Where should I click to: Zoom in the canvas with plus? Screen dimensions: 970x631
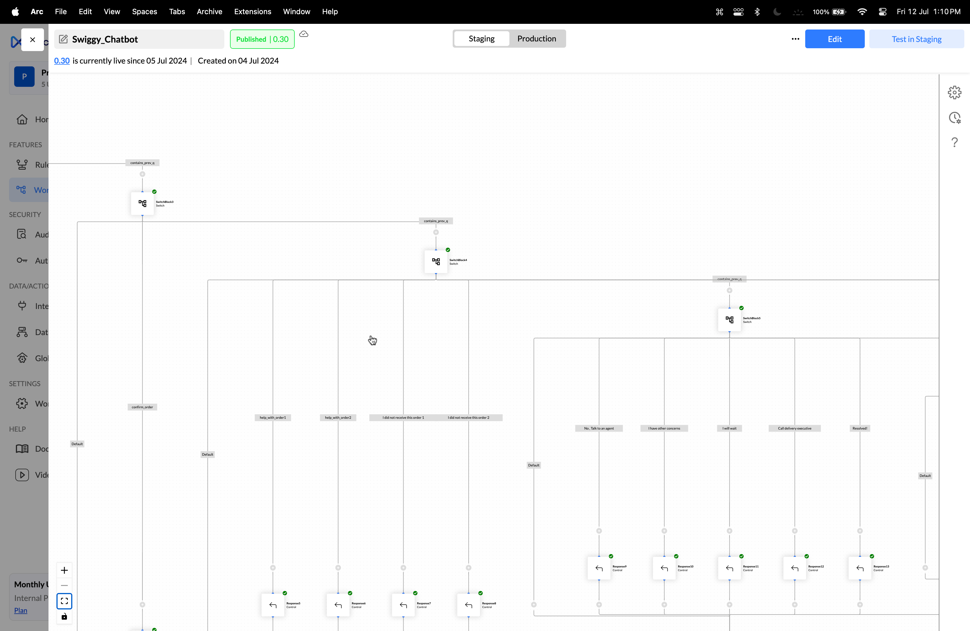point(64,570)
